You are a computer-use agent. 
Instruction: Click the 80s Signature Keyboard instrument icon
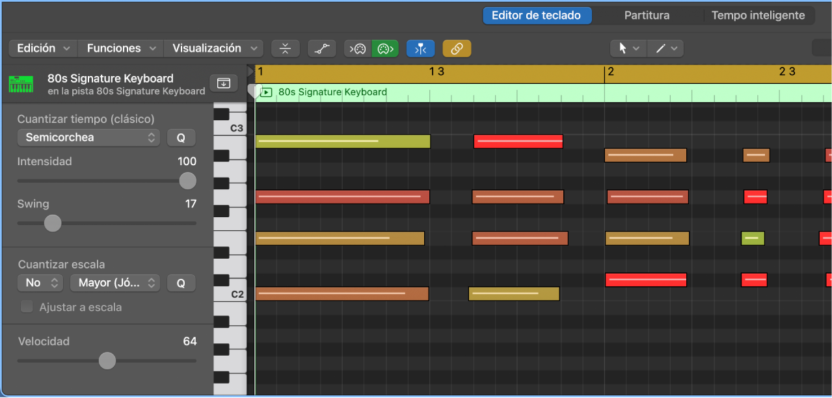pos(20,83)
